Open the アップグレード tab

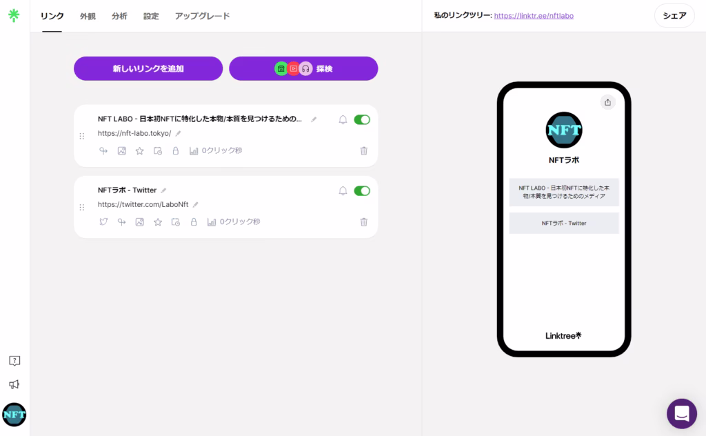point(202,16)
